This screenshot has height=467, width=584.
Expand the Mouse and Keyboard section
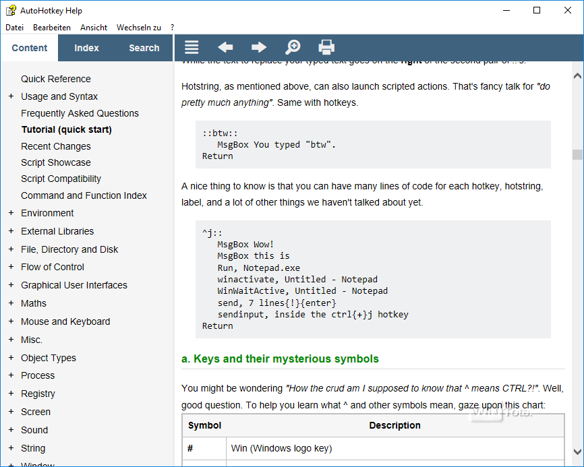[11, 321]
